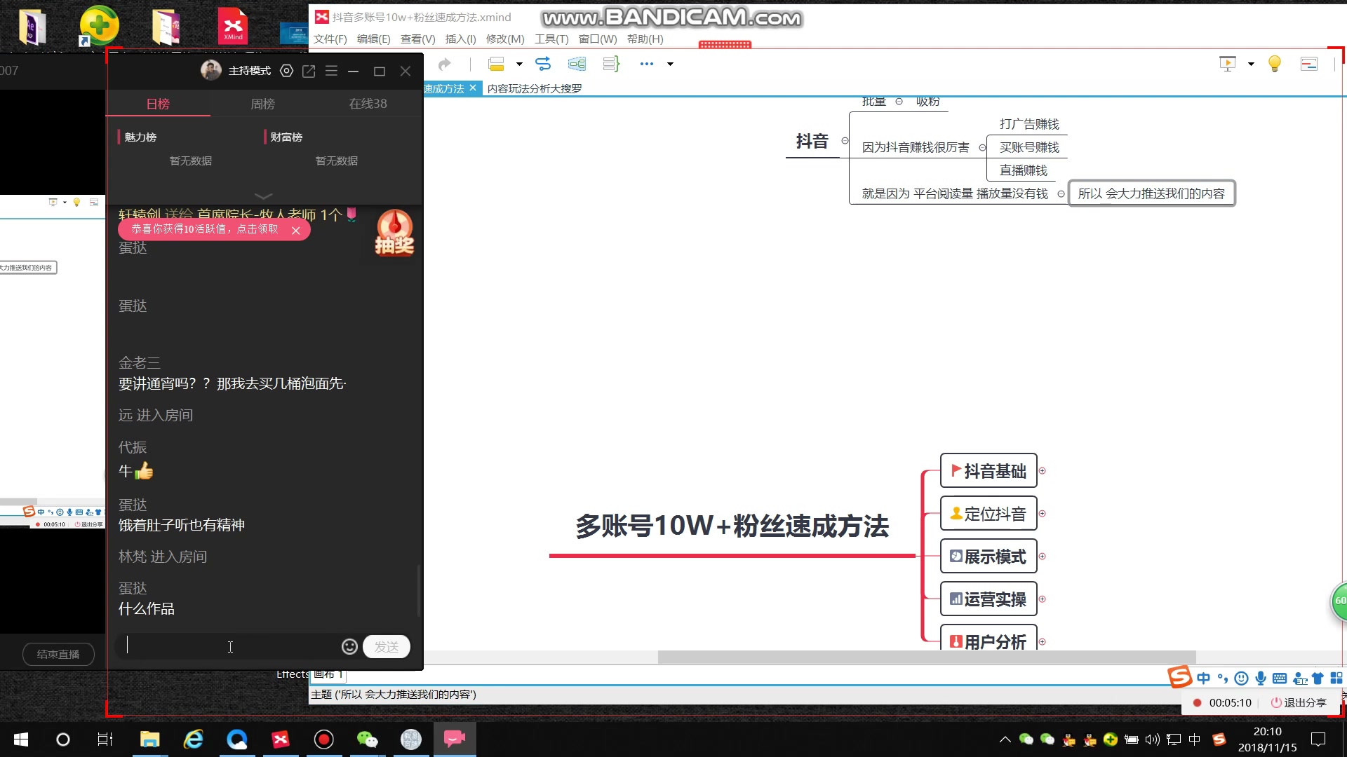This screenshot has width=1347, height=757.
Task: Click the emoji smiley in chat input
Action: tap(349, 646)
